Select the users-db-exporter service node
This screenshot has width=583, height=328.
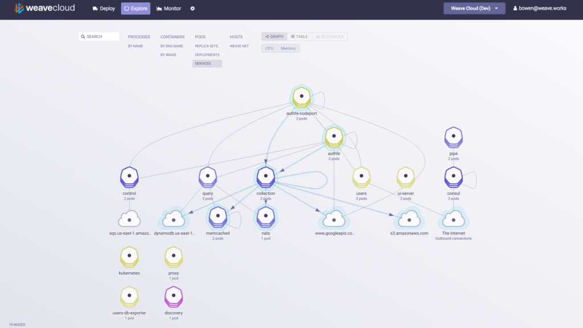(x=129, y=296)
